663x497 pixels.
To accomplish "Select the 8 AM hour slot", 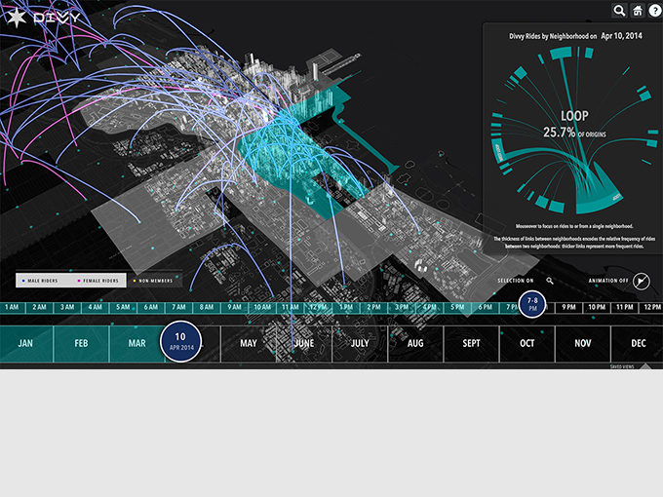I will click(x=207, y=307).
